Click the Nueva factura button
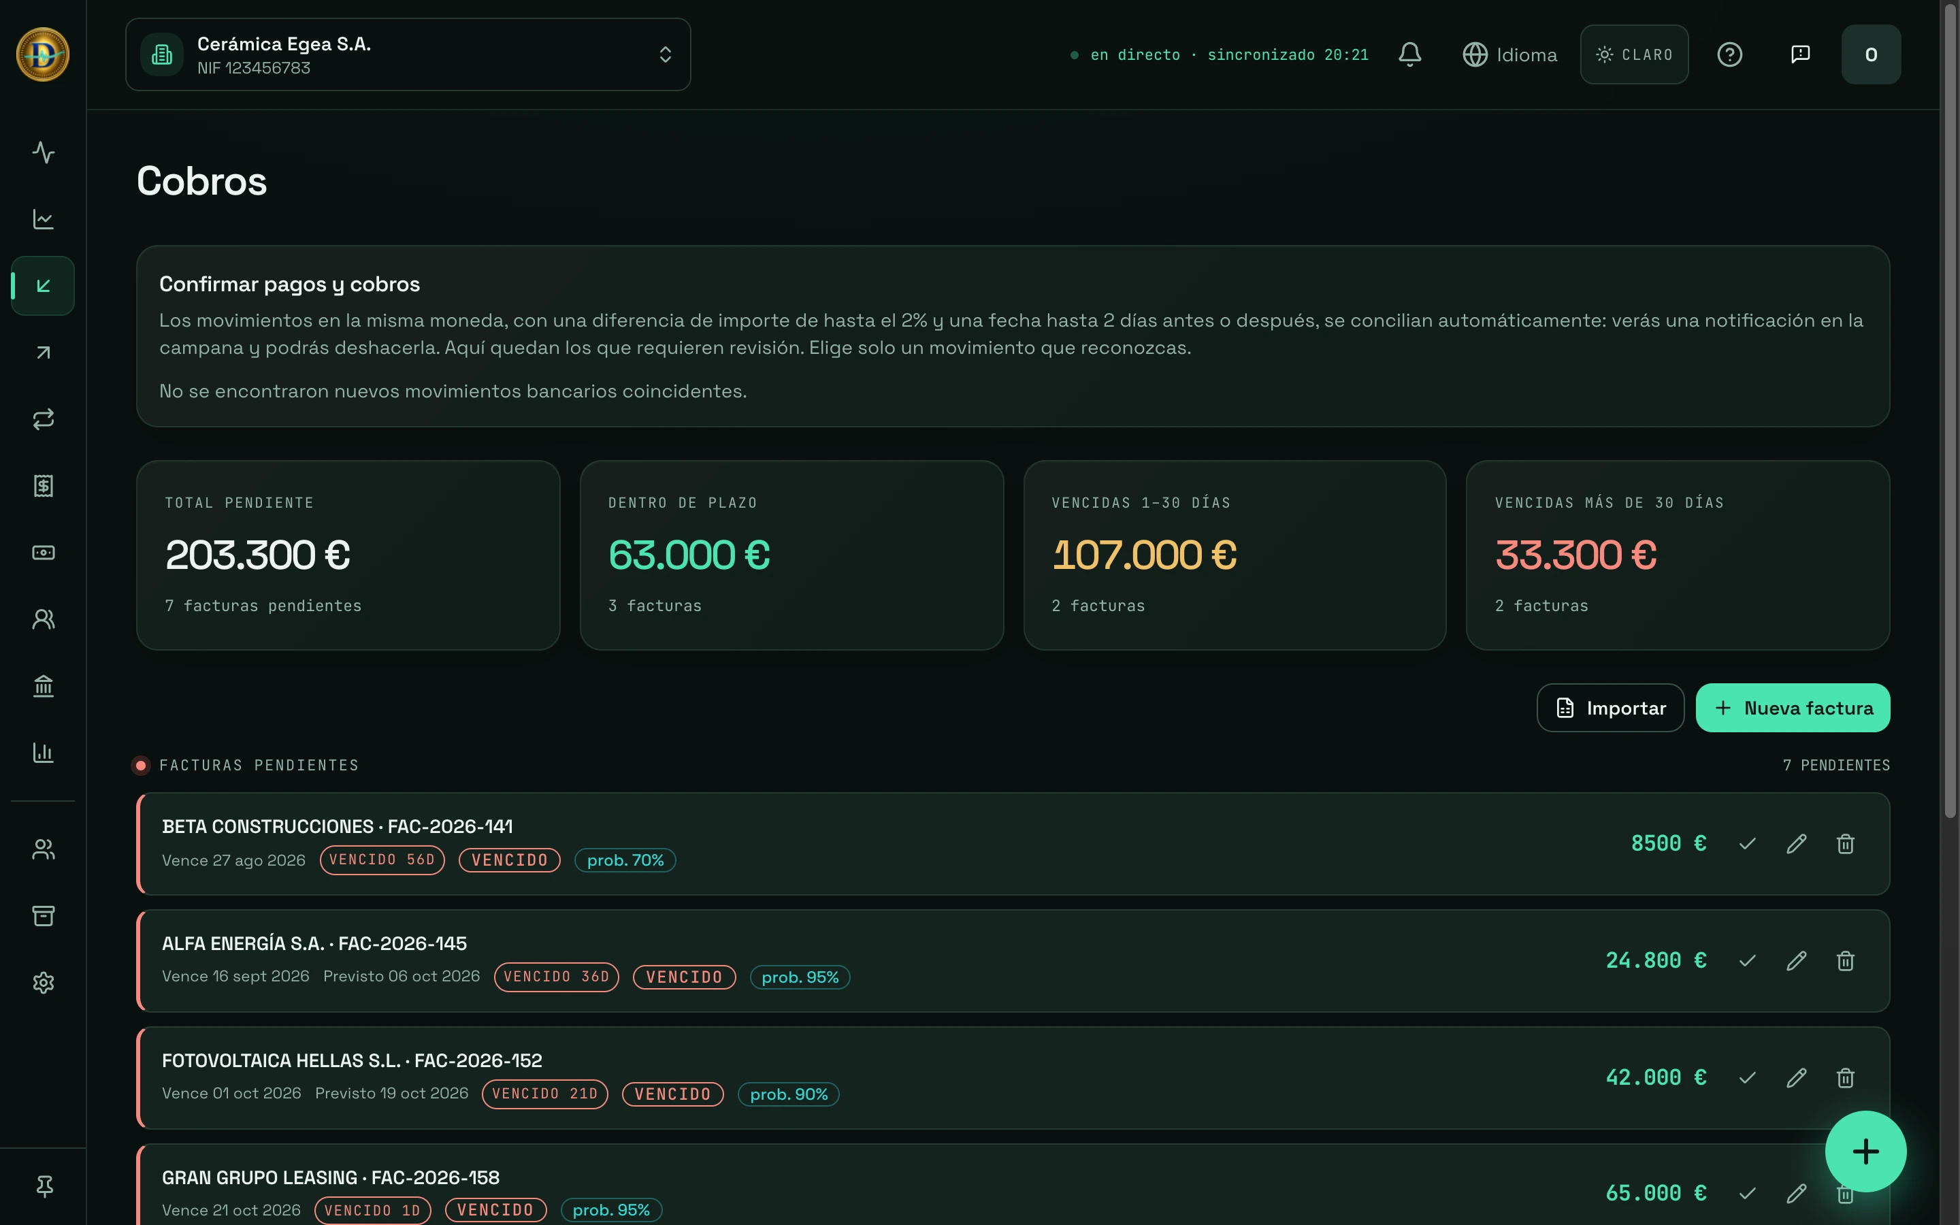Image resolution: width=1960 pixels, height=1225 pixels. (1793, 708)
